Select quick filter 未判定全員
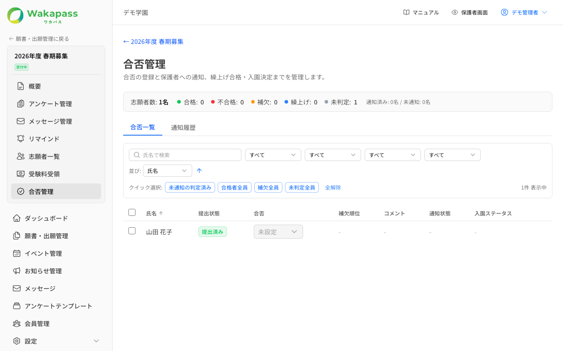 tap(302, 187)
